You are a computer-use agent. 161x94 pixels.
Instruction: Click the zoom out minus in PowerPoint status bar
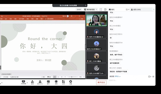68,77
